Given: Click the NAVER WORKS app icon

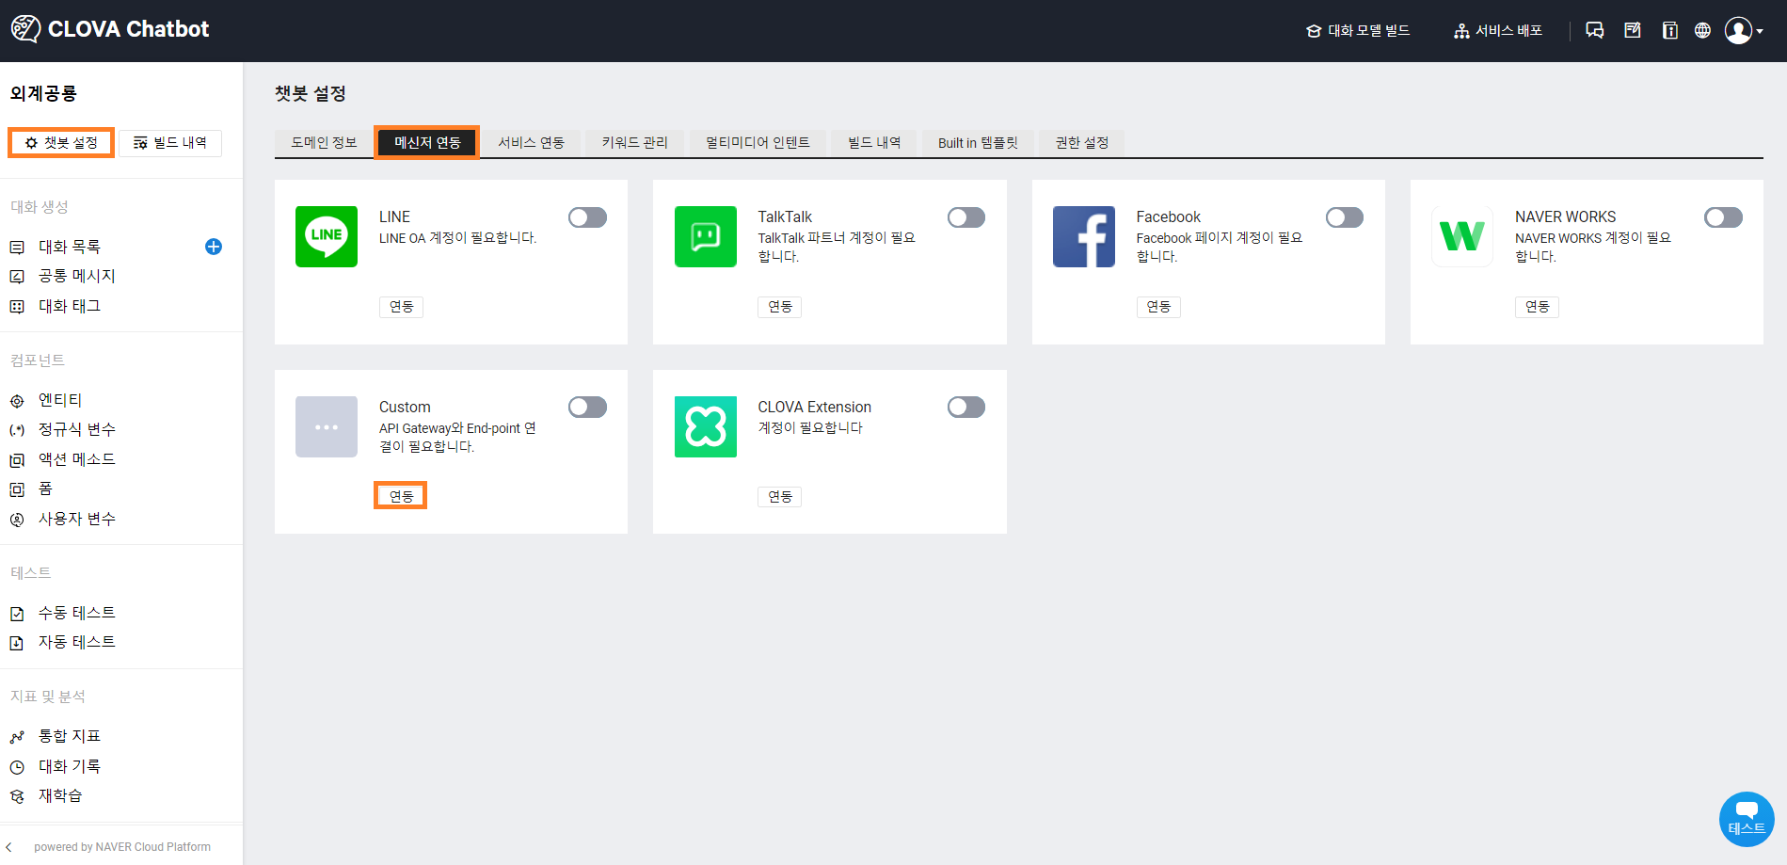Looking at the screenshot, I should tap(1462, 236).
